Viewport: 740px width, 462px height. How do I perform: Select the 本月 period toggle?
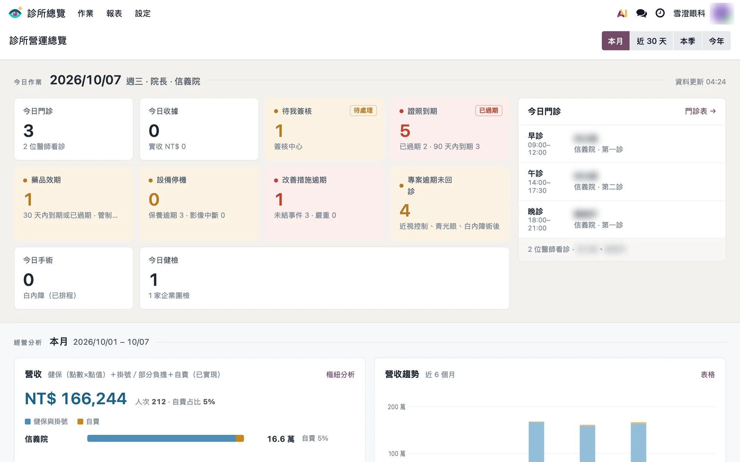(x=615, y=41)
